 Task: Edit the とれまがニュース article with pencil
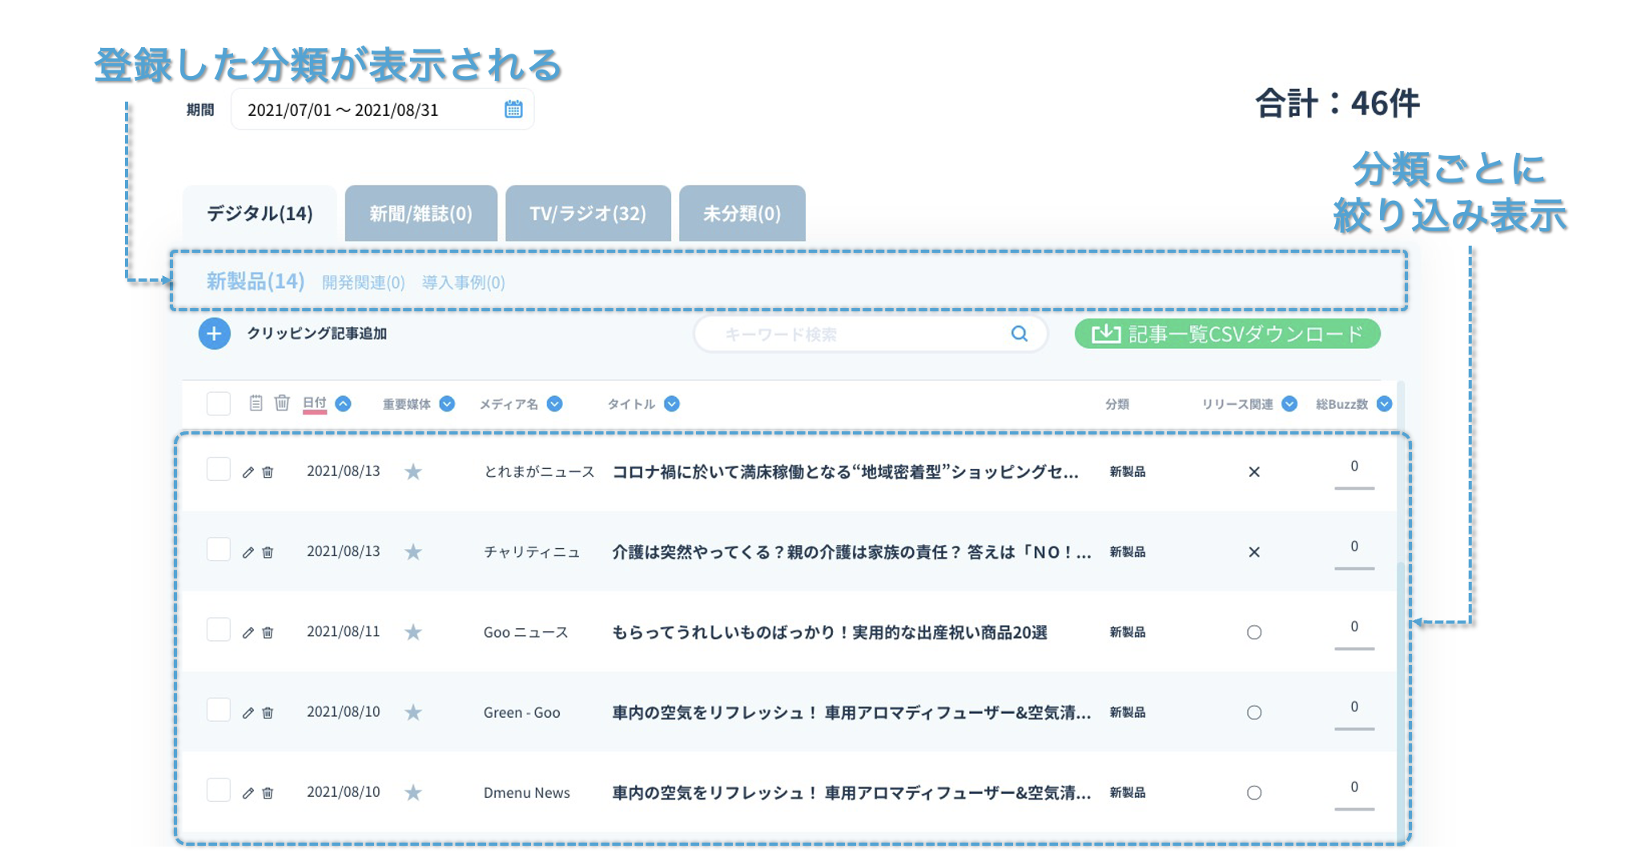[248, 472]
